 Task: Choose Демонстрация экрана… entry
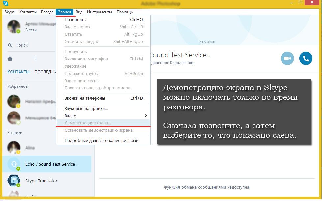103,123
